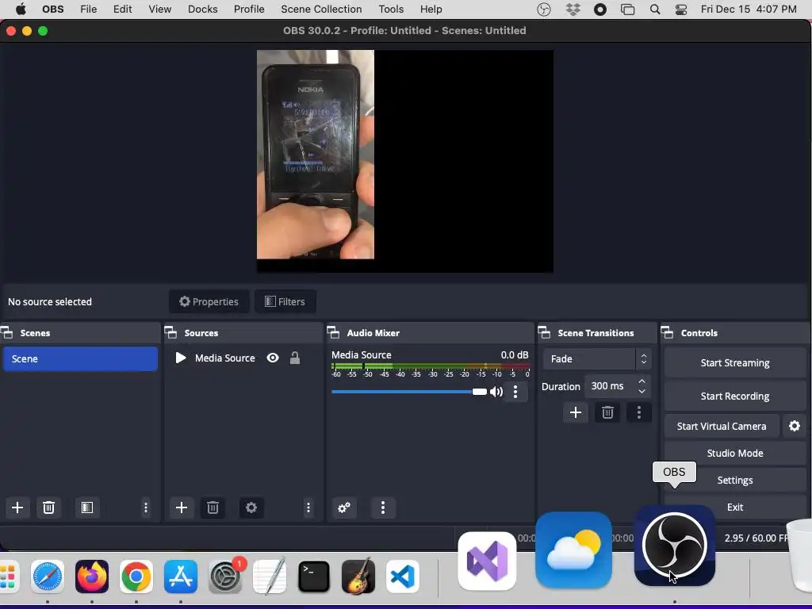Open source properties gear in Sources panel

click(x=251, y=507)
